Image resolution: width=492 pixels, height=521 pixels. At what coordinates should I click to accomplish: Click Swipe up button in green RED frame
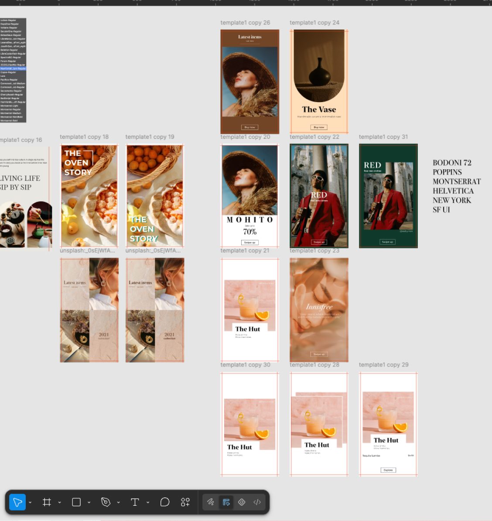tap(388, 242)
